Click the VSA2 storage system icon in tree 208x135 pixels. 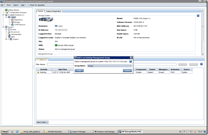(9, 17)
